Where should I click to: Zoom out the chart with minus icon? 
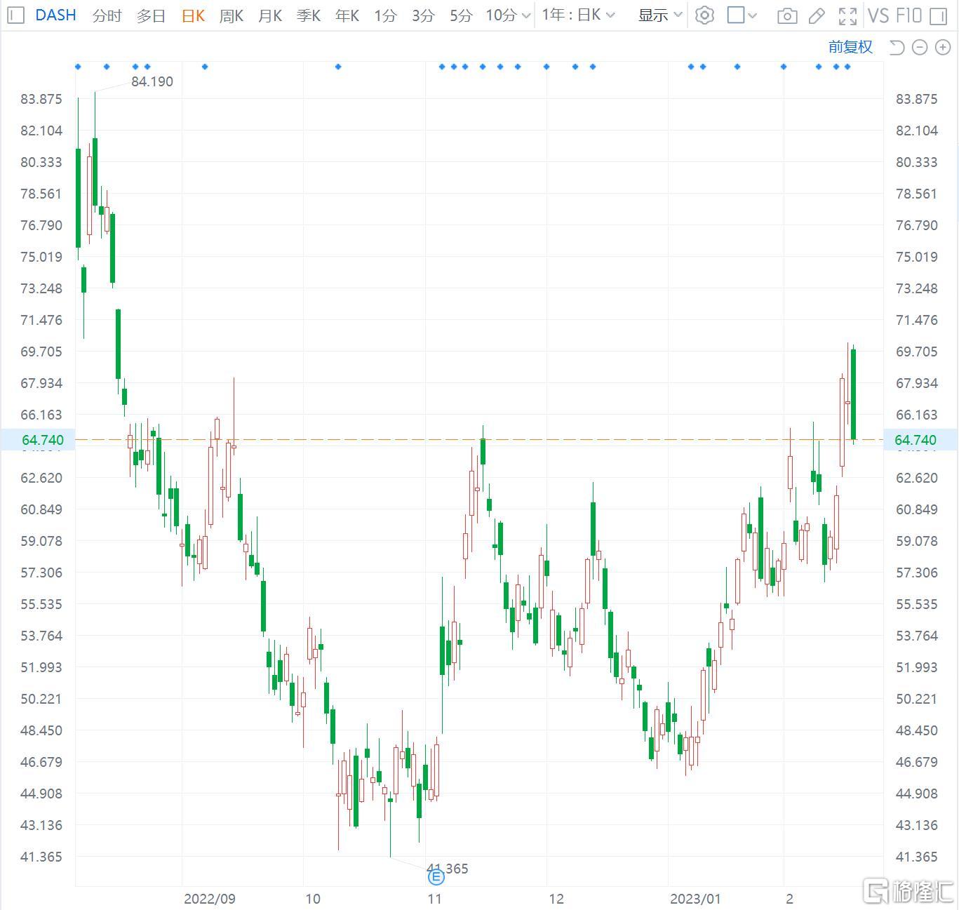click(x=919, y=47)
